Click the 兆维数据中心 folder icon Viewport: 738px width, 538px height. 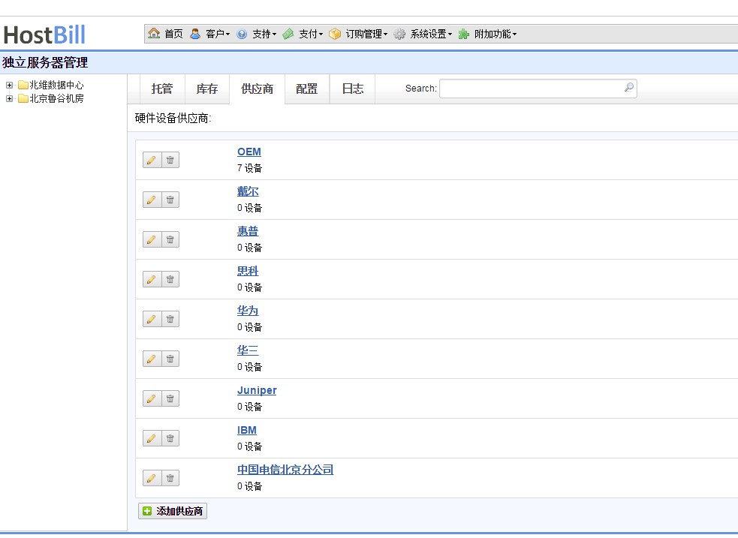[23, 85]
